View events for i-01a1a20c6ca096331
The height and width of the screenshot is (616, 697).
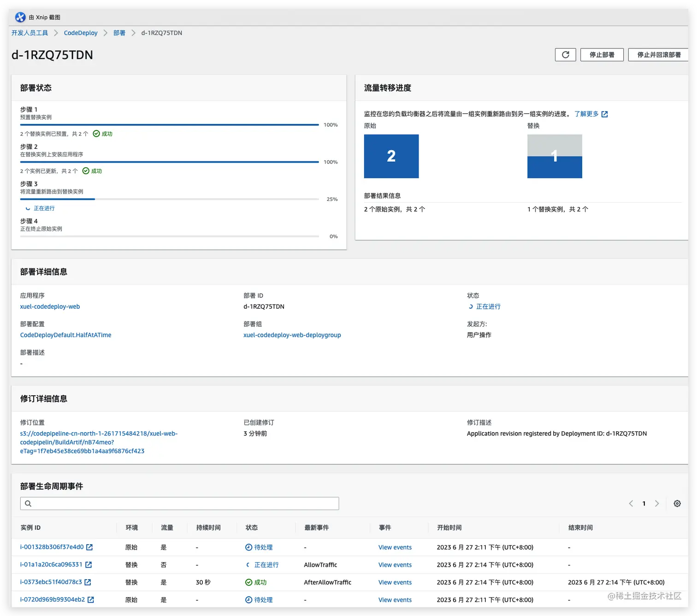coord(395,565)
